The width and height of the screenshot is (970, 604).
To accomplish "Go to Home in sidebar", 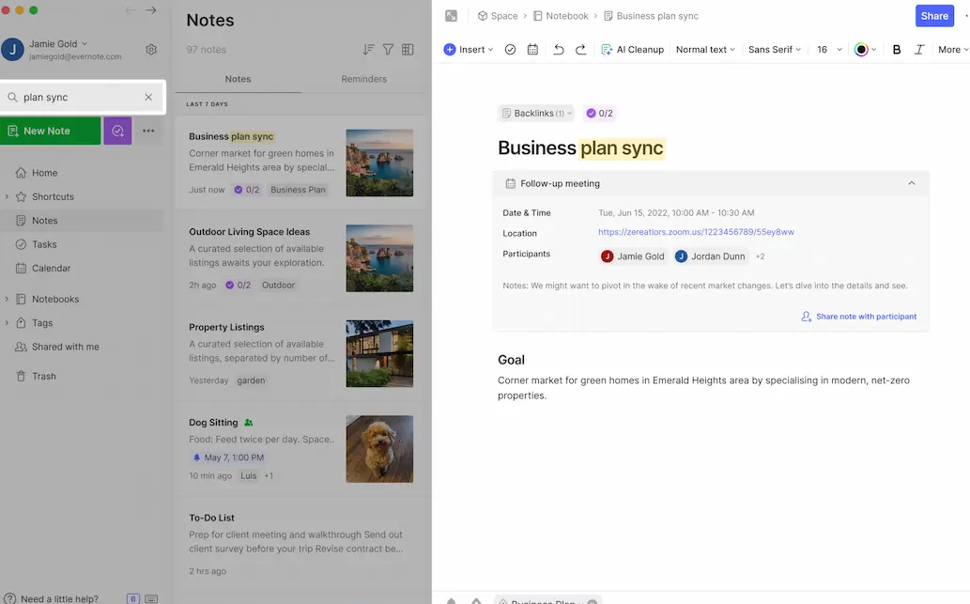I will click(x=44, y=173).
